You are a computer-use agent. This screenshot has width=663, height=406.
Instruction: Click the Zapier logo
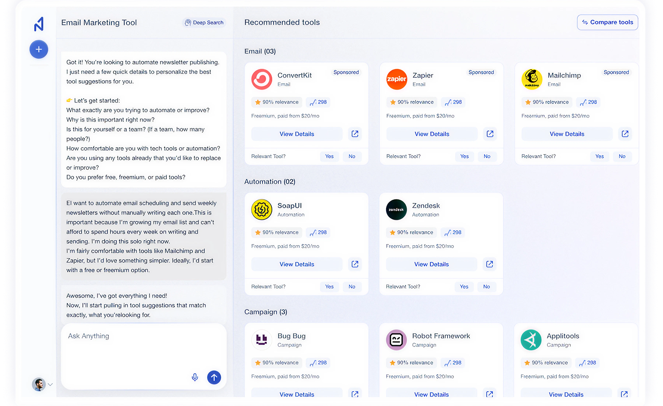coord(397,79)
